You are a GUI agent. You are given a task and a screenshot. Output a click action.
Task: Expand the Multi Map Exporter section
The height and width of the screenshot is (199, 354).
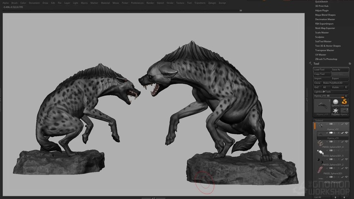[325, 28]
